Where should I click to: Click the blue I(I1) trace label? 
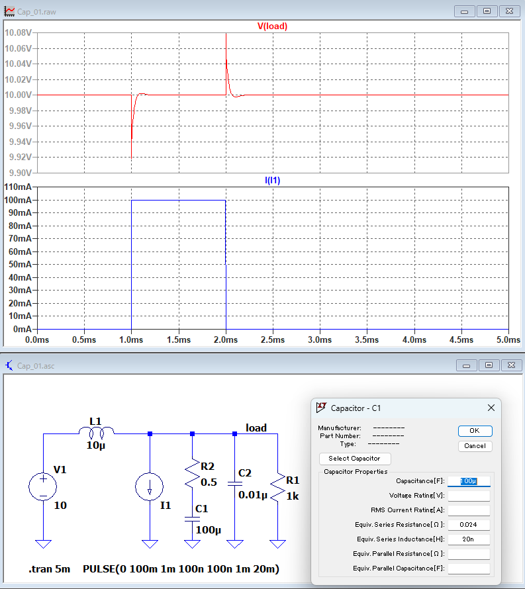click(272, 180)
